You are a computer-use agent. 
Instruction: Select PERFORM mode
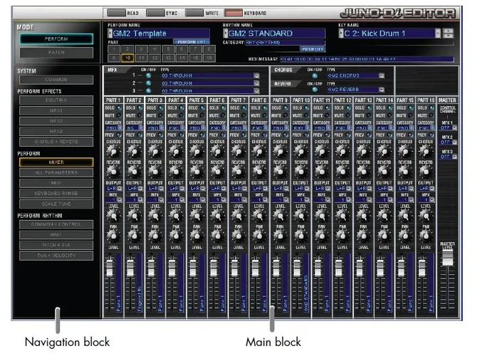[x=56, y=39]
